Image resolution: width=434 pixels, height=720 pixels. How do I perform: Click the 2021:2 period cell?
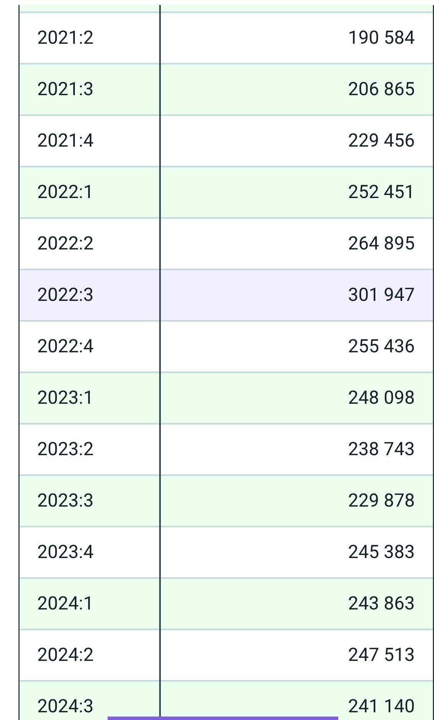click(66, 38)
